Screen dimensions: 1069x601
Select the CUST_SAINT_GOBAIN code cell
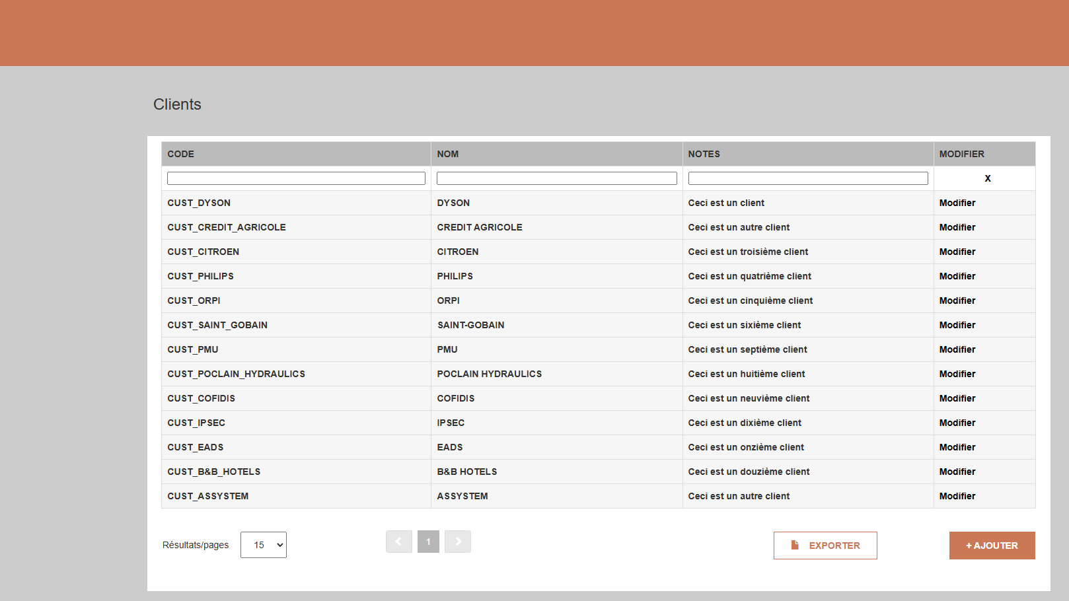296,325
